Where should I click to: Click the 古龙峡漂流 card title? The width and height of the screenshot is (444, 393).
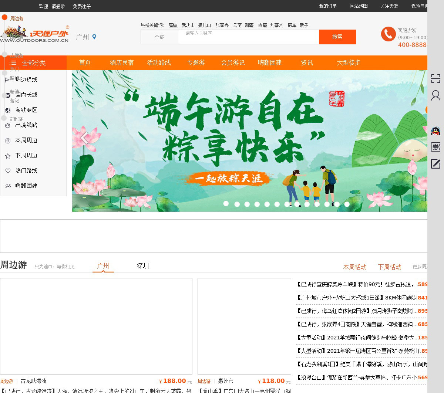point(34,381)
